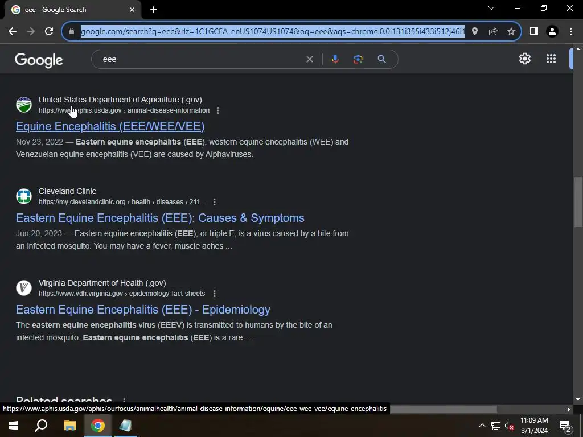The height and width of the screenshot is (437, 583).
Task: Click www.vdh.virginia.gov result URL
Action: 122,294
